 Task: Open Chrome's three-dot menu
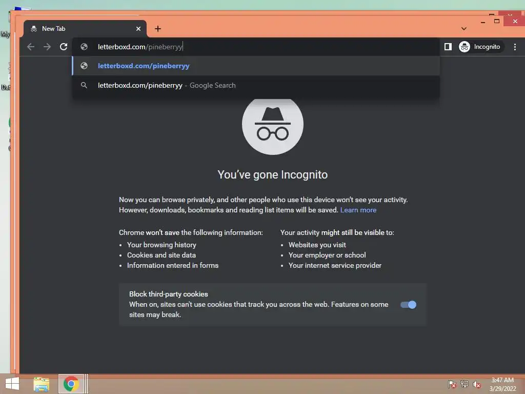pyautogui.click(x=515, y=47)
